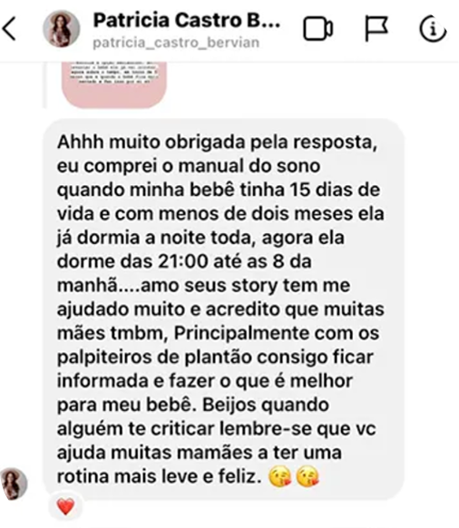This screenshot has height=528, width=459.
Task: Go back using the left arrow
Action: coord(9,29)
